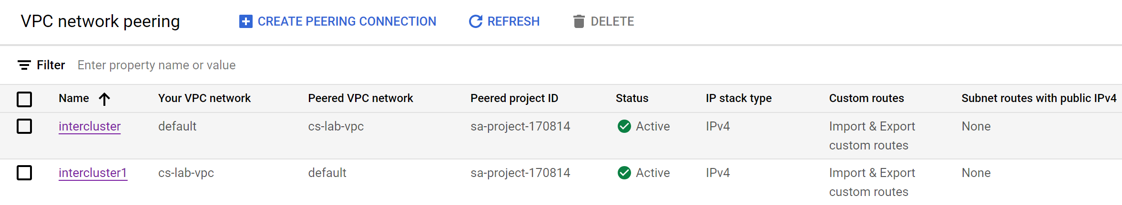Check the intercluster row checkbox
The height and width of the screenshot is (205, 1122).
click(x=24, y=126)
